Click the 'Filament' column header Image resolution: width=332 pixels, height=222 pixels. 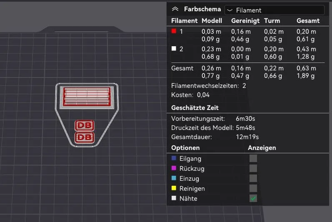184,21
